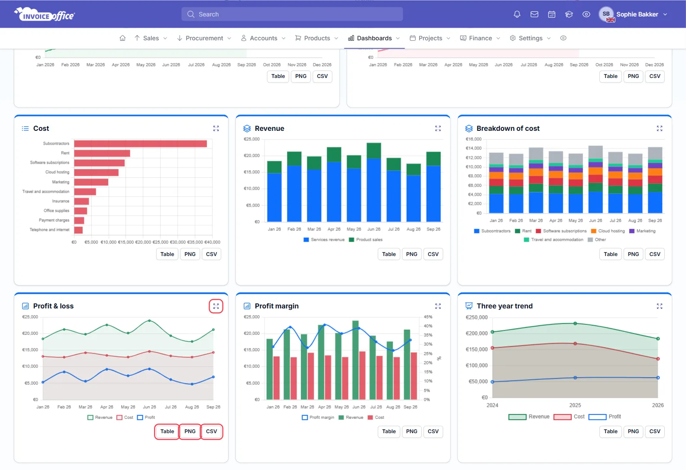Go to the home icon in navigation
686x470 pixels.
122,38
